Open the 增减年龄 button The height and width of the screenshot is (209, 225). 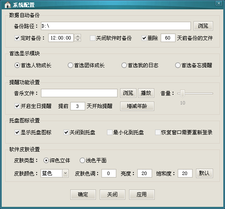click(x=137, y=106)
